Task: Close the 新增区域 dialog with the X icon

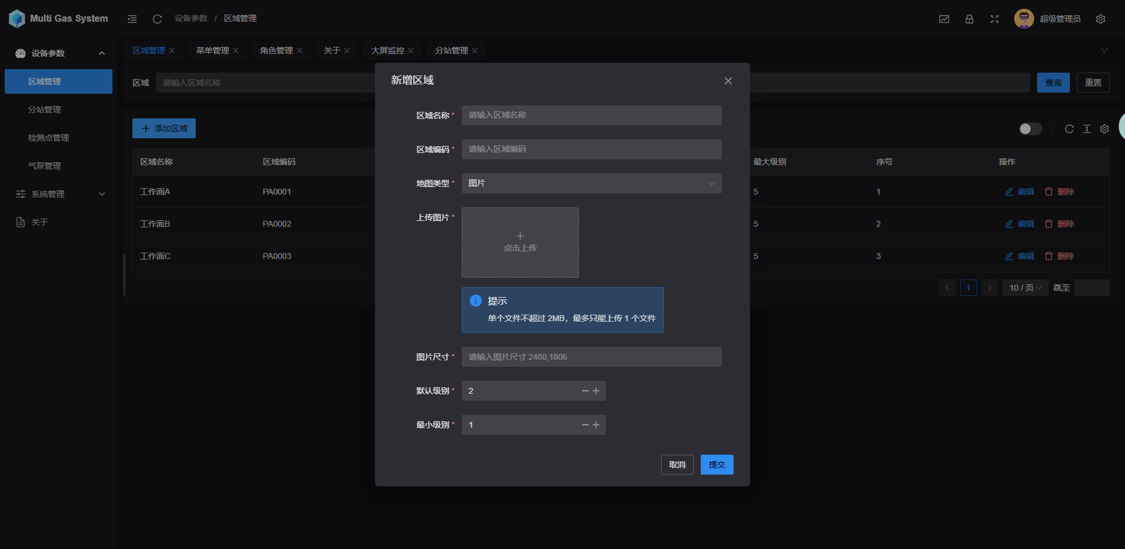Action: (728, 81)
